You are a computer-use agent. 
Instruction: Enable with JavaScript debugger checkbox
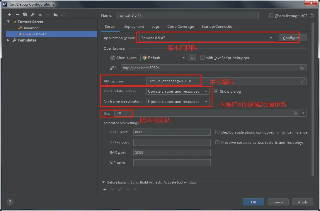(202, 58)
